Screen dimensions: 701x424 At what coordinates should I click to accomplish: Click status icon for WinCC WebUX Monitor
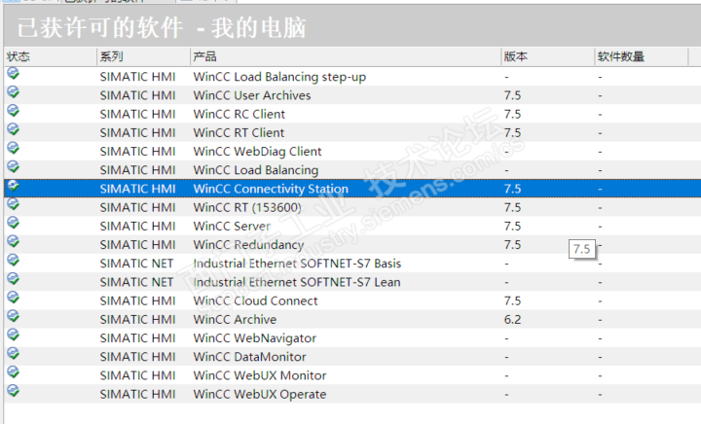point(13,372)
